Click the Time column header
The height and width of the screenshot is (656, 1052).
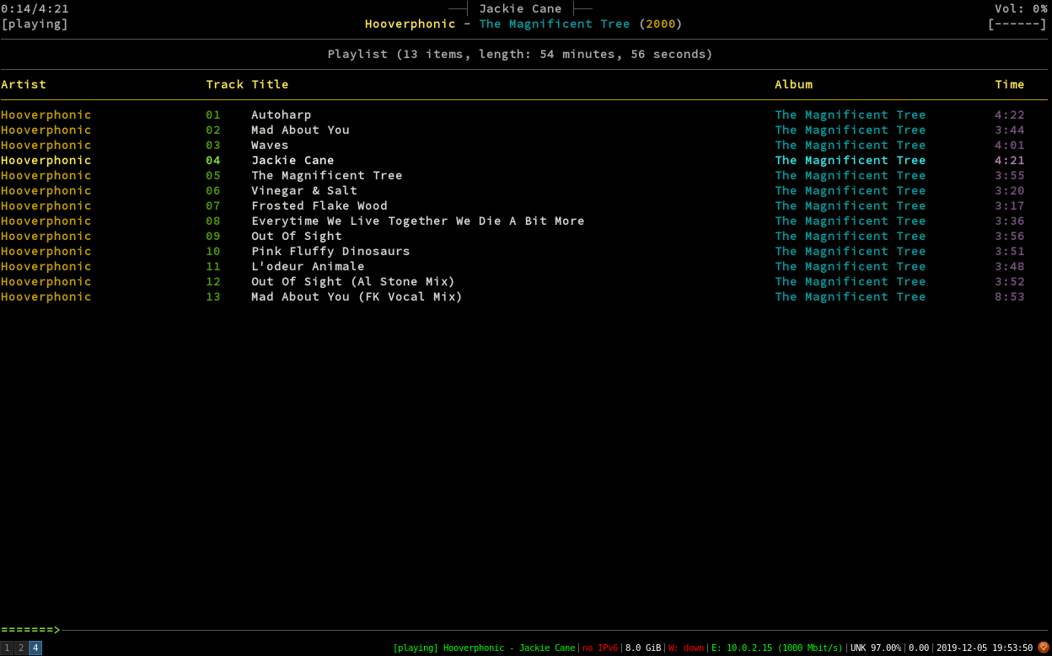coord(1010,84)
